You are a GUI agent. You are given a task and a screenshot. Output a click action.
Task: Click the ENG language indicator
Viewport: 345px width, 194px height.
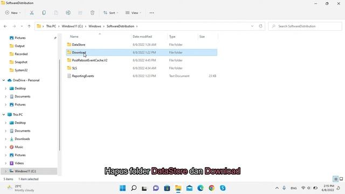293,188
